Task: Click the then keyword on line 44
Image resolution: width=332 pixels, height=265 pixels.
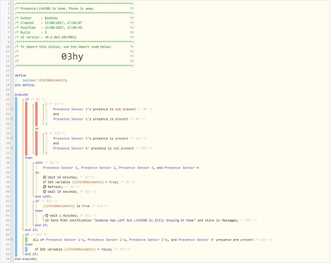Action: click(39, 211)
